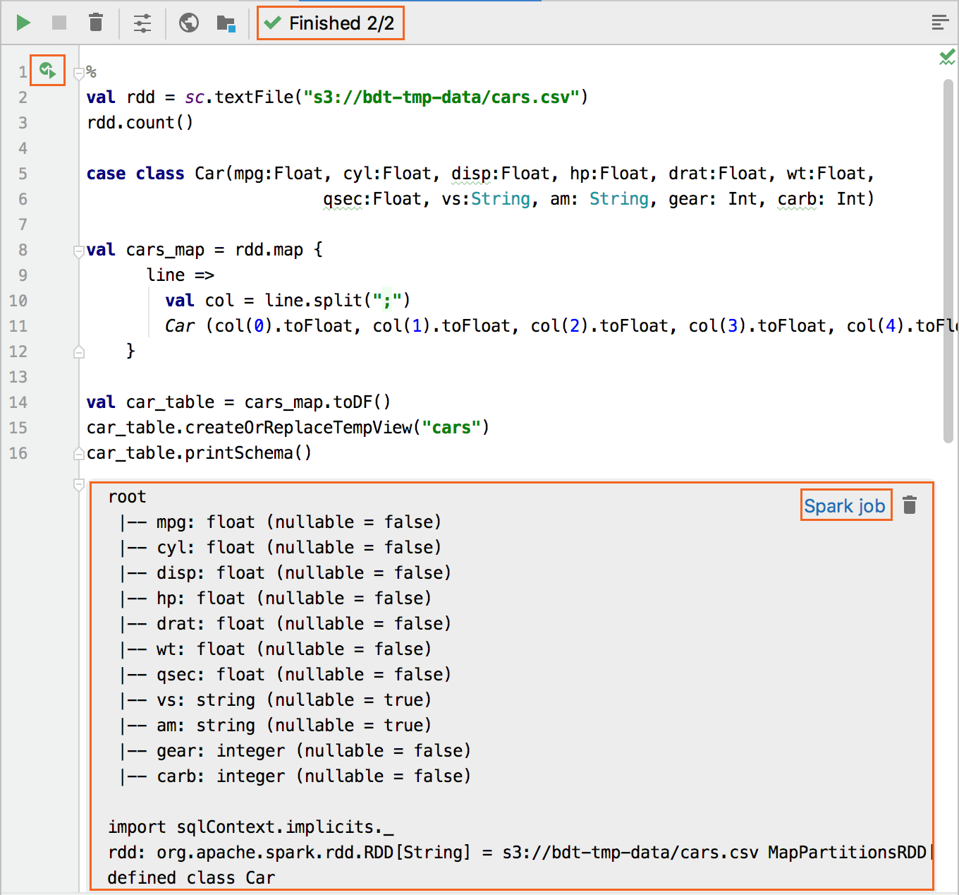Open the Spark job link

click(x=845, y=506)
